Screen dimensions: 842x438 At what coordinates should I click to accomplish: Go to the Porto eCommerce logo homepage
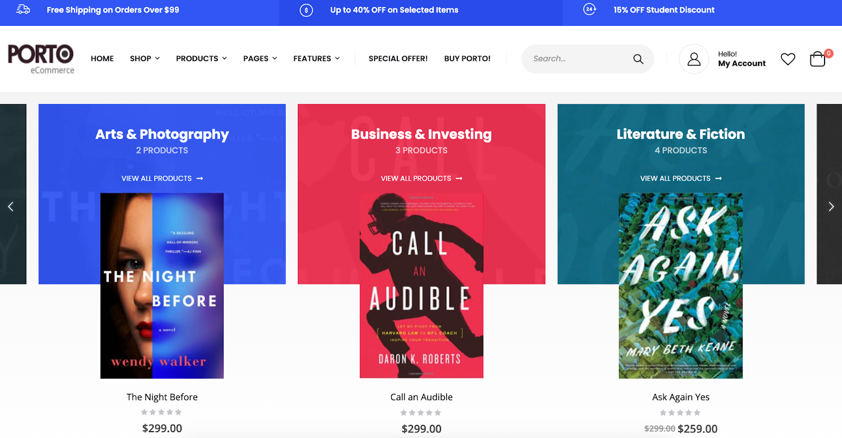[x=41, y=59]
